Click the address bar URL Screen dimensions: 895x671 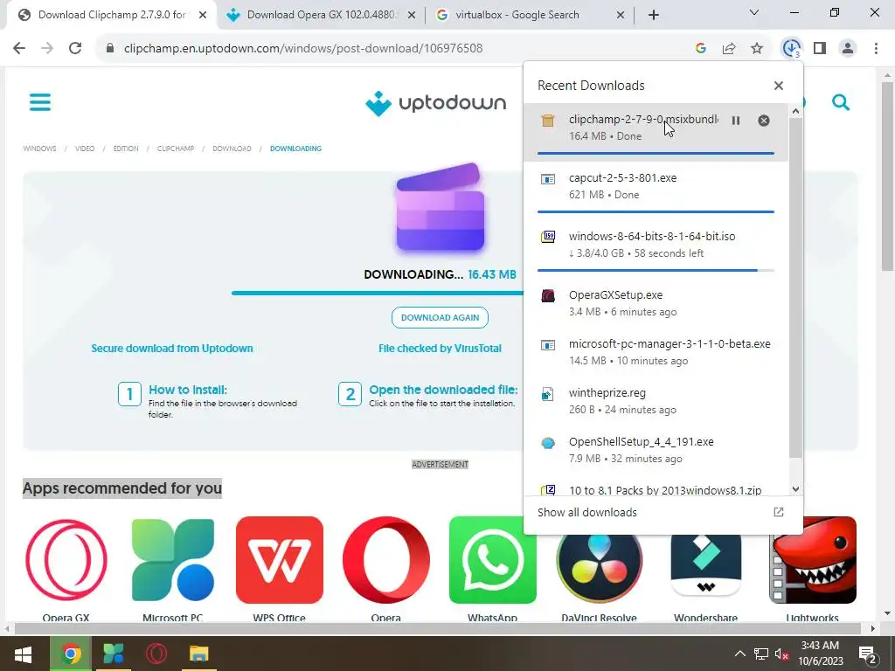(x=303, y=49)
